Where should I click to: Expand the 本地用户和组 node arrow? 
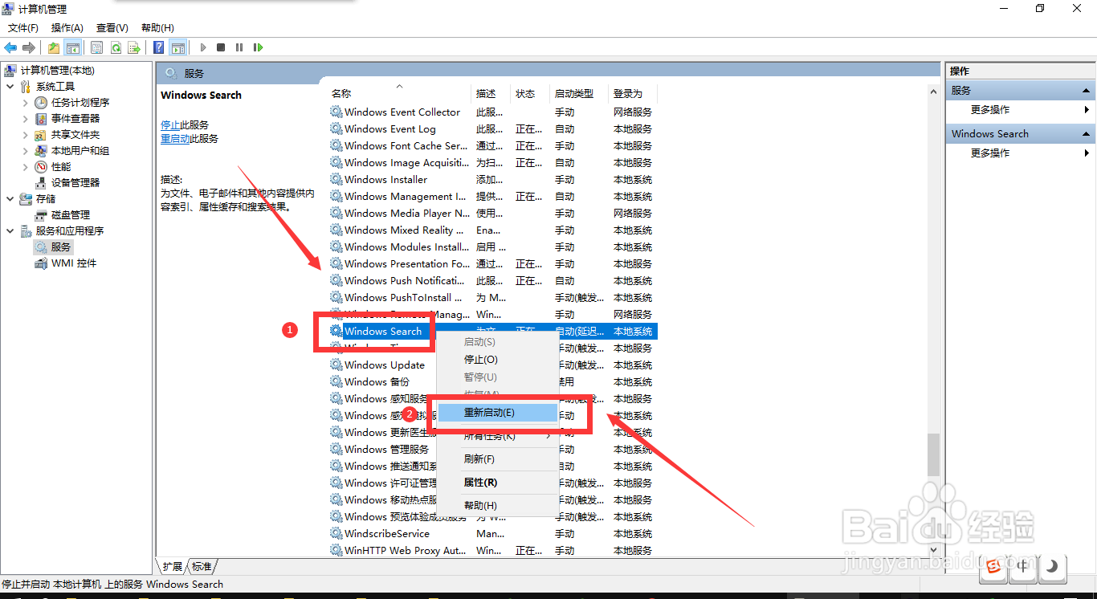coord(26,150)
